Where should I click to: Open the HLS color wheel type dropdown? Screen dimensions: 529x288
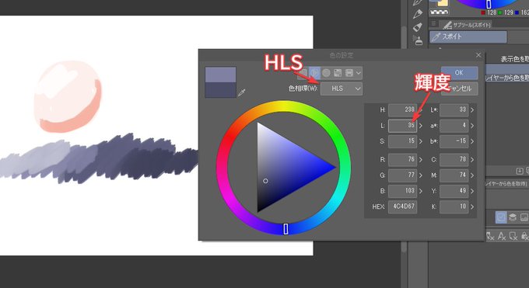(342, 88)
